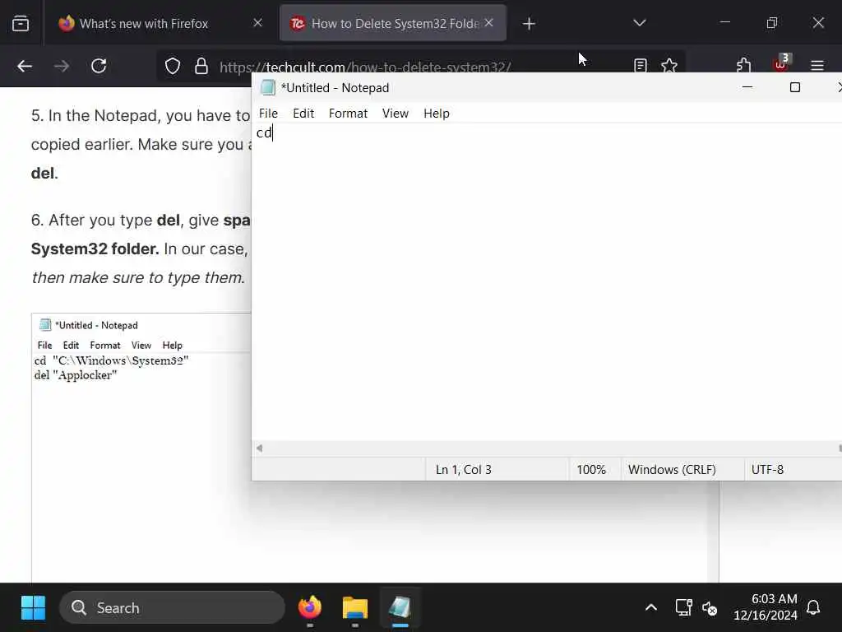Open Notepad View menu

point(396,114)
